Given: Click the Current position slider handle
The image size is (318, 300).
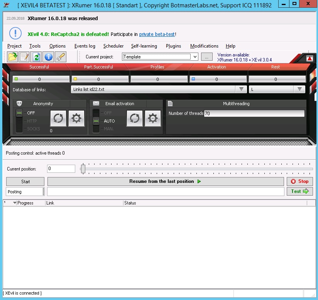Looking at the screenshot, I should [x=83, y=169].
